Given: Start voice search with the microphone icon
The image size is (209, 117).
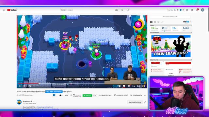Looking at the screenshot, I should [128, 10].
